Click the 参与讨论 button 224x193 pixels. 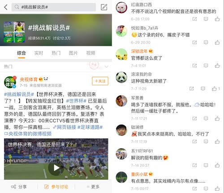[x=56, y=187]
